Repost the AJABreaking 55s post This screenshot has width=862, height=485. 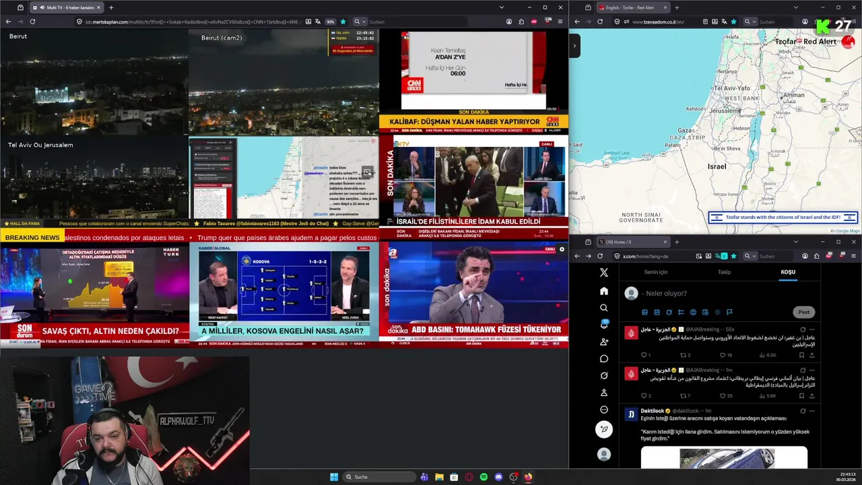685,355
